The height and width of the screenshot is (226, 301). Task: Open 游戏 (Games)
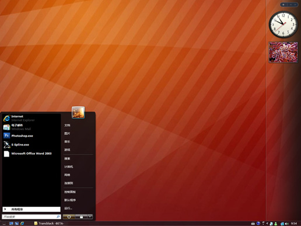click(67, 149)
